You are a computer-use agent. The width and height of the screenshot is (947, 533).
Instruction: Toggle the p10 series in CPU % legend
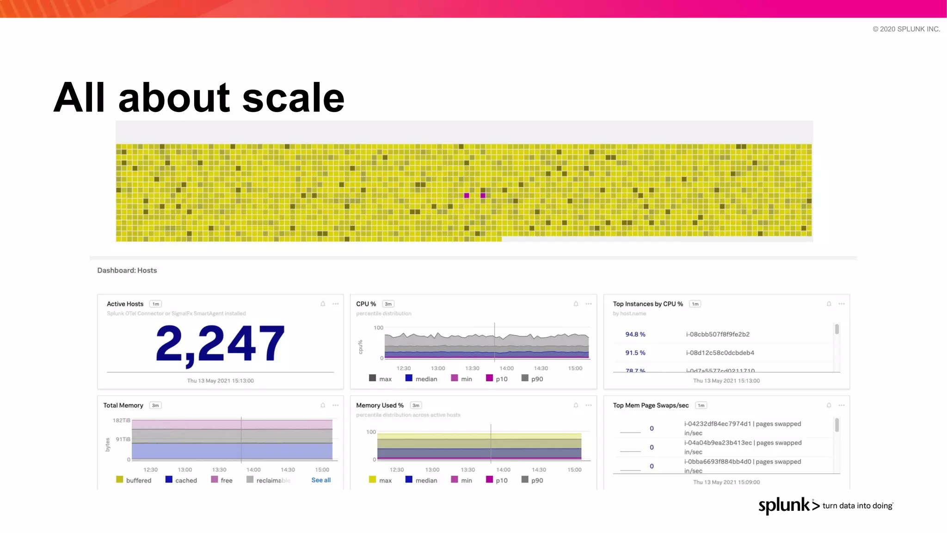(497, 378)
